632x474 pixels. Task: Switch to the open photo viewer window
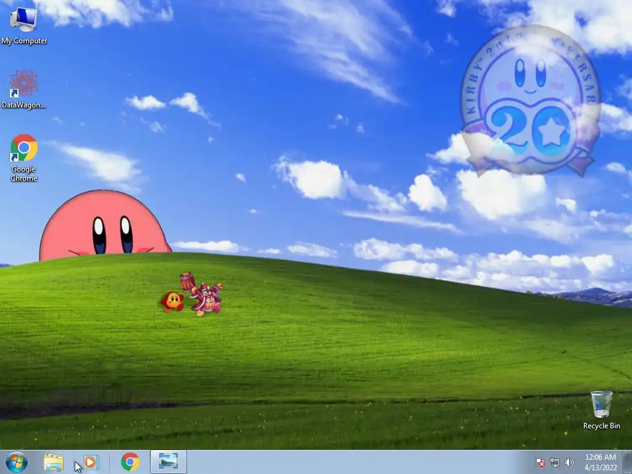pos(168,462)
